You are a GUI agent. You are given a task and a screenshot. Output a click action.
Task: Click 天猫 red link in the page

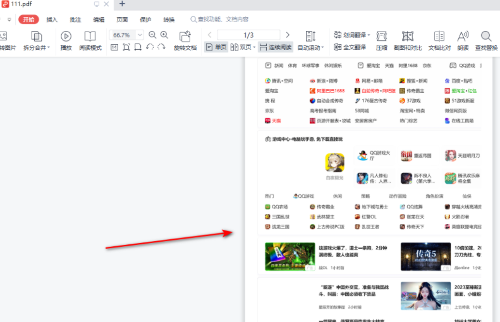point(273,121)
